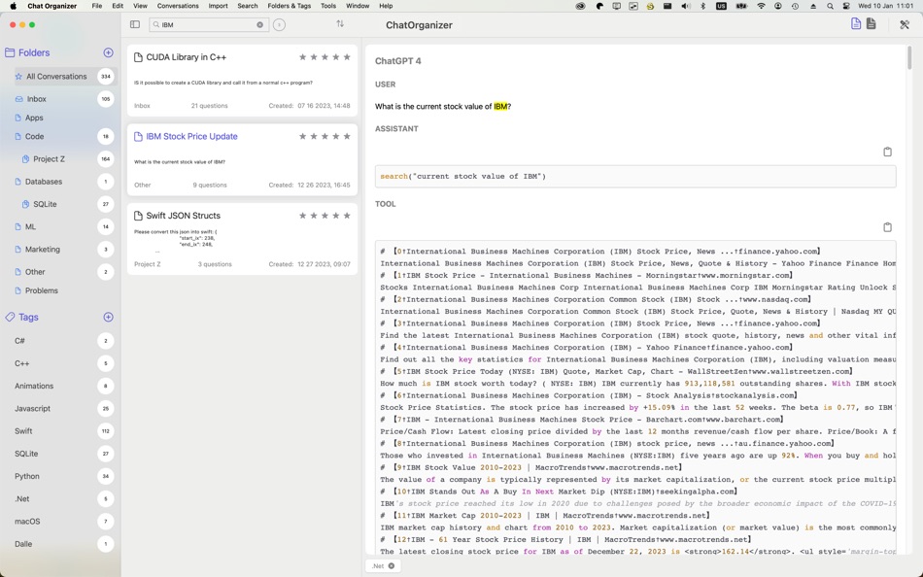Rate CUDA Library in C++ five stars
This screenshot has width=923, height=577.
[347, 57]
